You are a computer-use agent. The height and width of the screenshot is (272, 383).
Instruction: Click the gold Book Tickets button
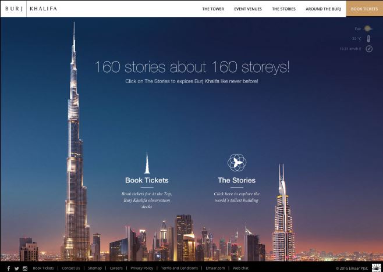tap(364, 9)
